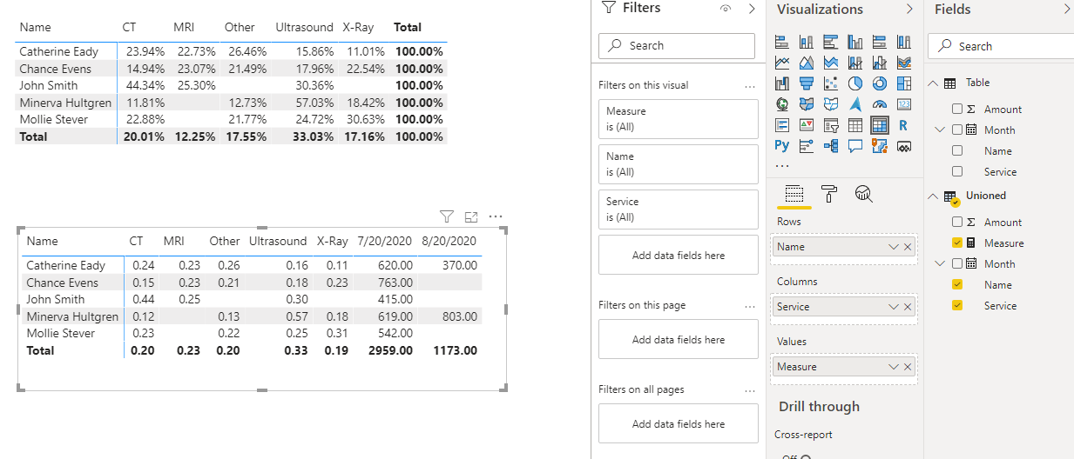Viewport: 1074px width, 459px height.
Task: Select the slicer visual
Action: [830, 125]
